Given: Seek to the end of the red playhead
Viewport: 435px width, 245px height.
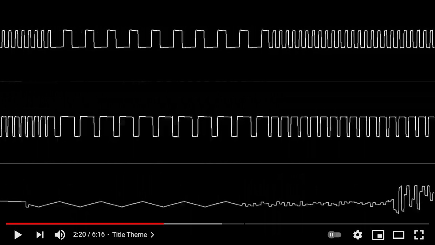Looking at the screenshot, I should (164, 223).
